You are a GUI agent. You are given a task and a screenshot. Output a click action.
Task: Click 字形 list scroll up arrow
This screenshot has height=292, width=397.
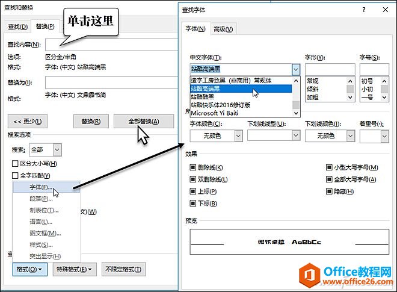(x=350, y=81)
